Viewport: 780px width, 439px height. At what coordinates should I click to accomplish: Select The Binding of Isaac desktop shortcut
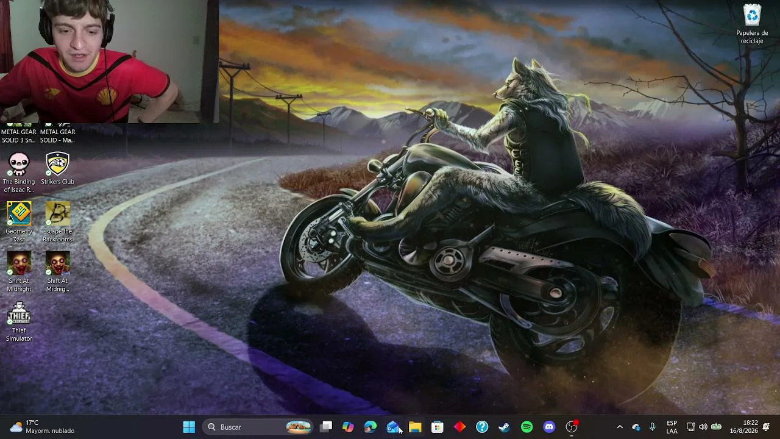(x=19, y=173)
